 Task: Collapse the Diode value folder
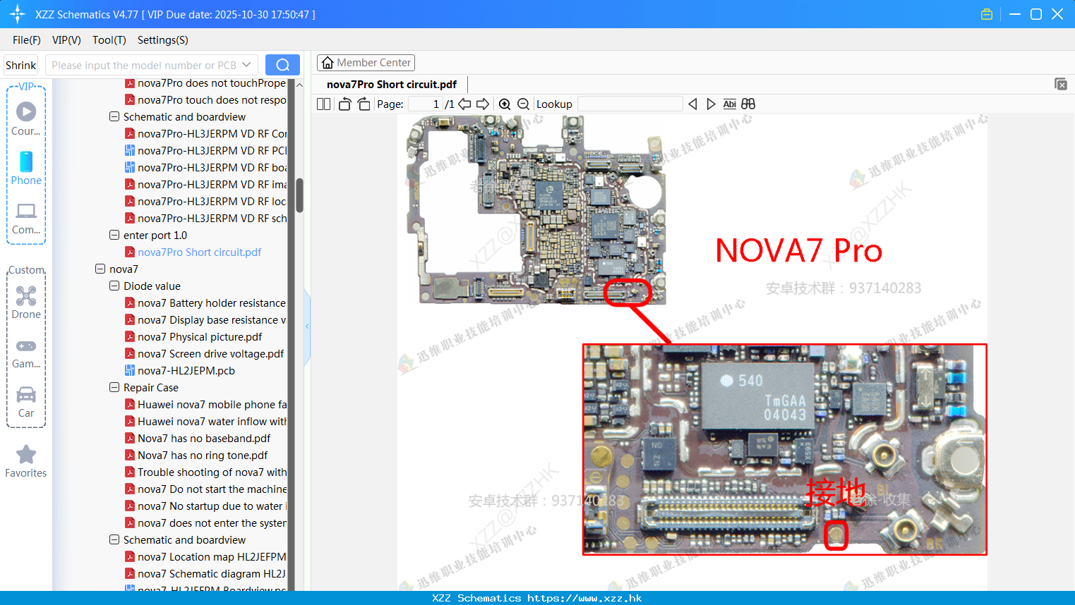(x=114, y=286)
